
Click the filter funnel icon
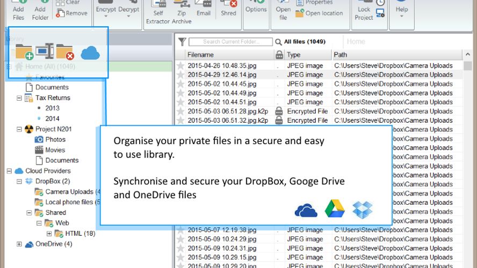(x=182, y=42)
